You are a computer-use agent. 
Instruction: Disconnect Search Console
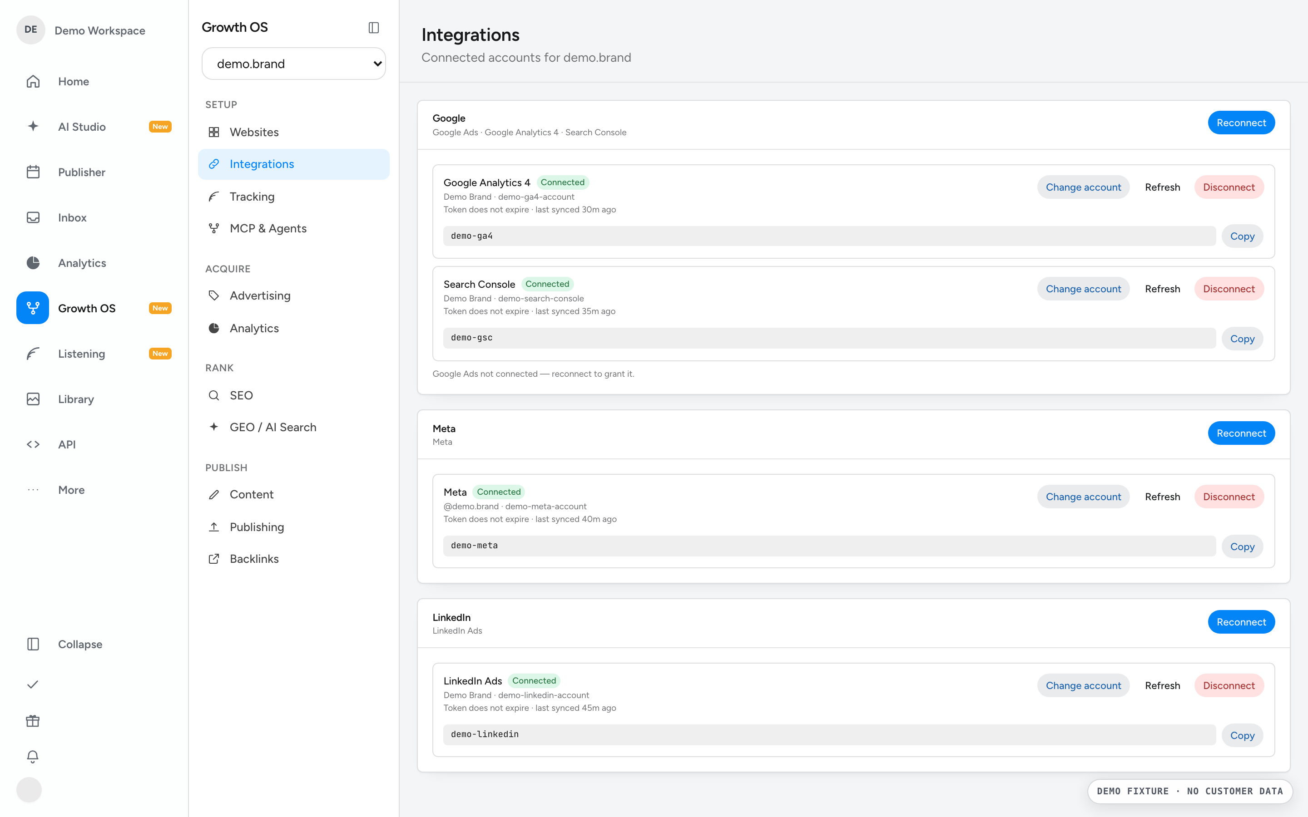(x=1229, y=289)
